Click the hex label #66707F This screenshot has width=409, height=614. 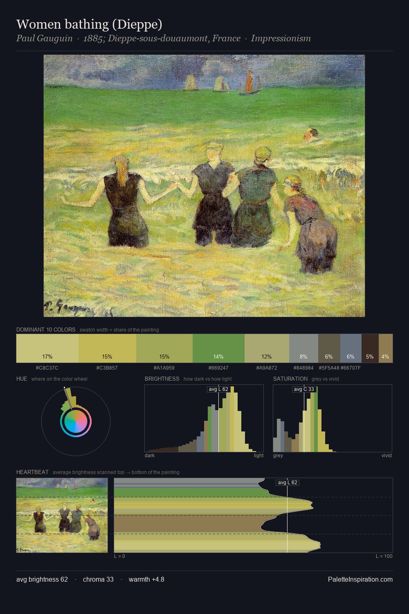tap(351, 368)
